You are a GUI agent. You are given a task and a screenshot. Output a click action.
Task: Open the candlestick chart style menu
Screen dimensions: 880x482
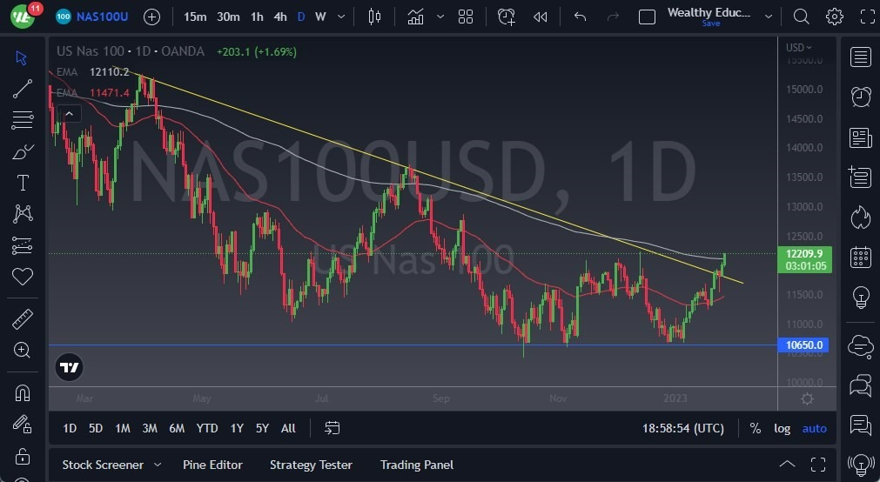point(374,17)
